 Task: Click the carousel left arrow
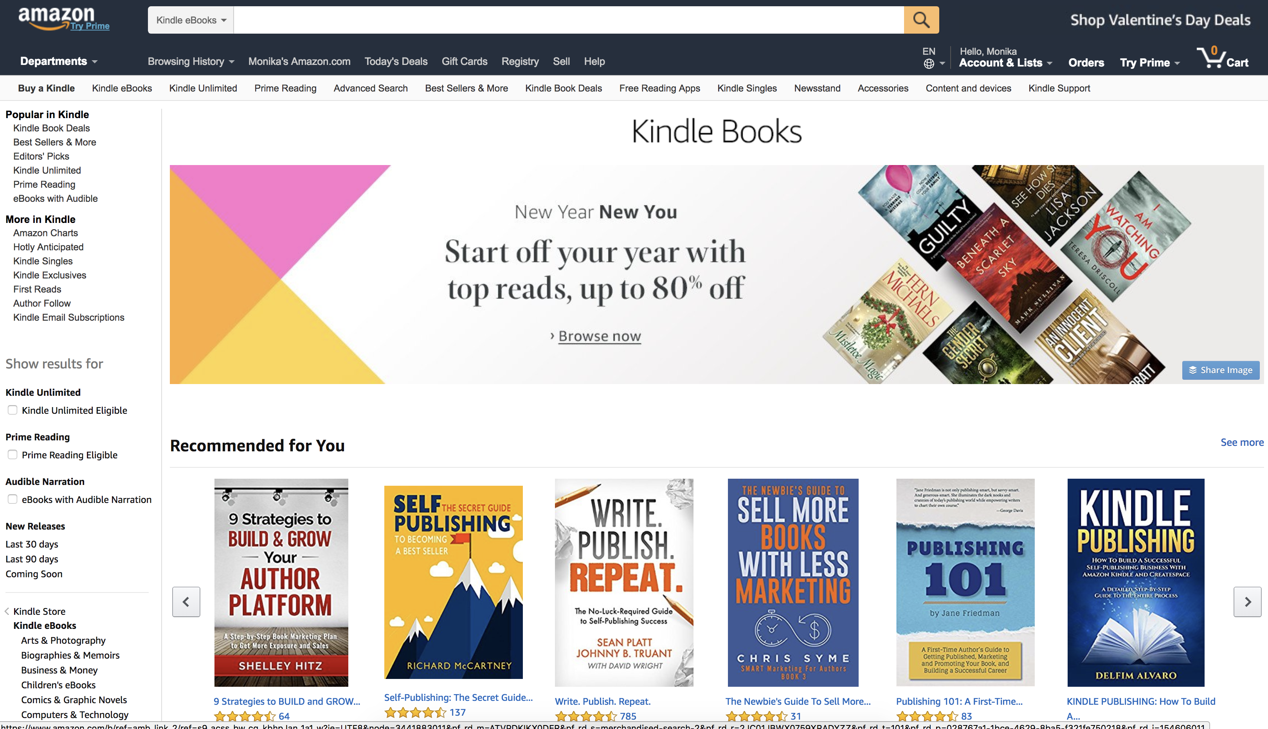186,602
